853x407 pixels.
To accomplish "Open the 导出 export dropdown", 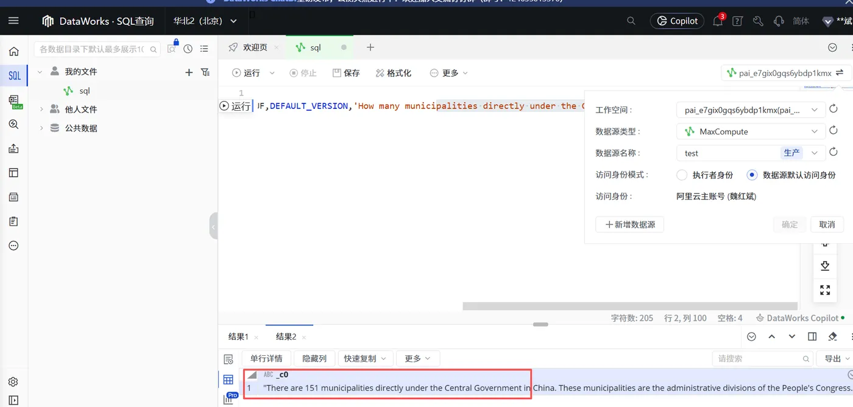I will 837,358.
